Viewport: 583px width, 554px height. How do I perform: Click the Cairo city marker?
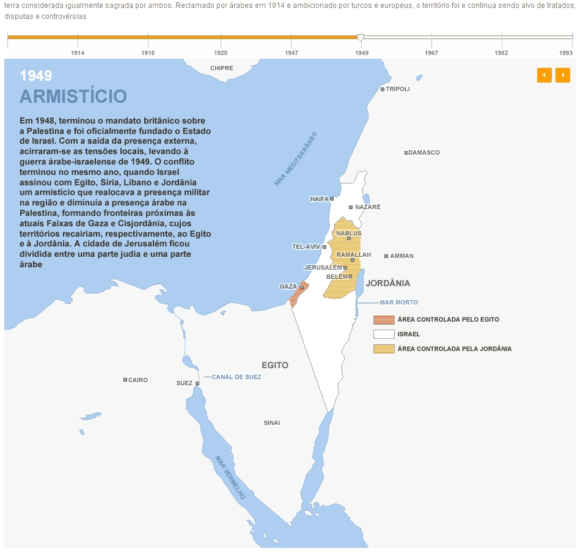pyautogui.click(x=125, y=380)
